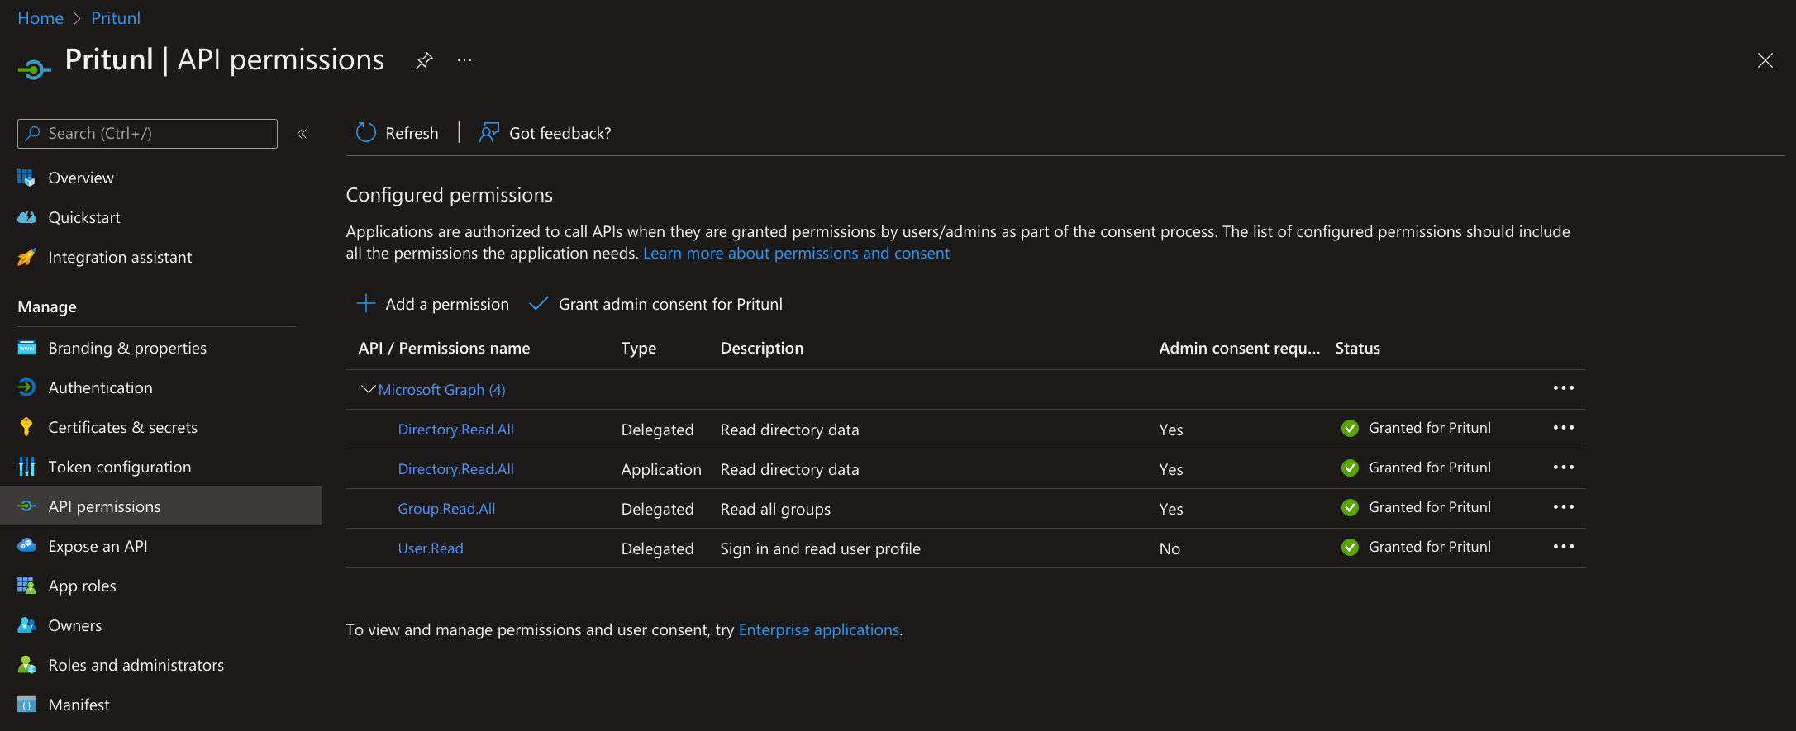1796x731 pixels.
Task: Click the Got feedback icon
Action: pyautogui.click(x=489, y=133)
